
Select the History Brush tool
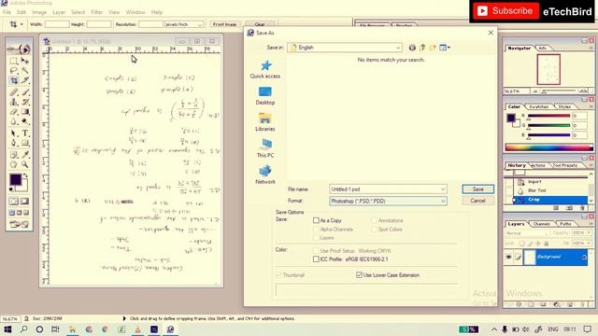tap(25, 102)
